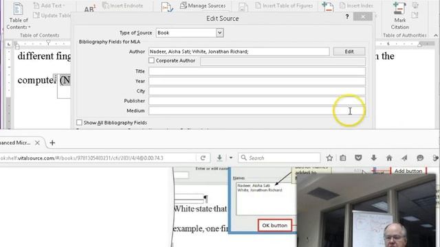Open the Table of Contents menu
The image size is (440, 247).
tap(18, 16)
